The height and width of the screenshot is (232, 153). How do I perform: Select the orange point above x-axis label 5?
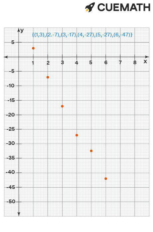tap(91, 151)
